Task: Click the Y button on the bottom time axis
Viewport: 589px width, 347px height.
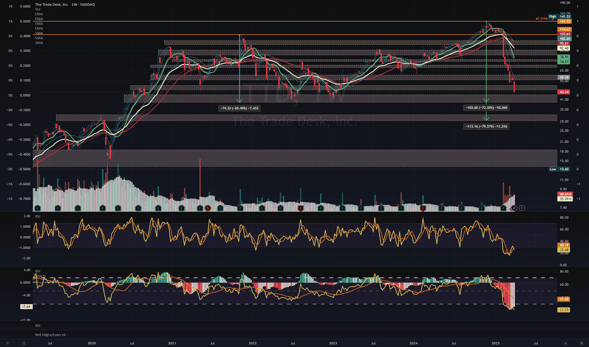Action: click(7, 343)
